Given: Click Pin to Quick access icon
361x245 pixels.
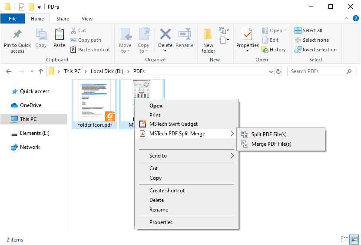Looking at the screenshot, I should coord(17,35).
